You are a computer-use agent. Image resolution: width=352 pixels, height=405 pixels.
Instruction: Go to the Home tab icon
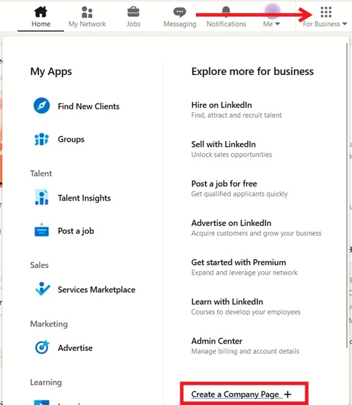click(41, 11)
